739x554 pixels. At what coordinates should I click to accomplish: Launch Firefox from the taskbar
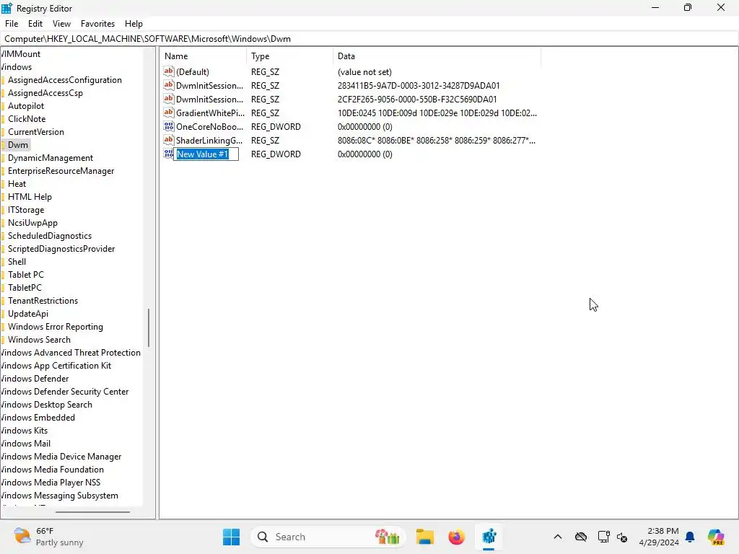(x=456, y=537)
